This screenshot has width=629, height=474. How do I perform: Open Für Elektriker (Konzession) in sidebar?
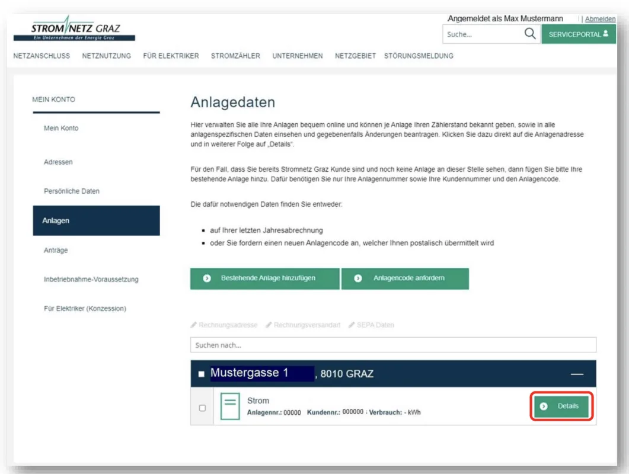pyautogui.click(x=85, y=308)
